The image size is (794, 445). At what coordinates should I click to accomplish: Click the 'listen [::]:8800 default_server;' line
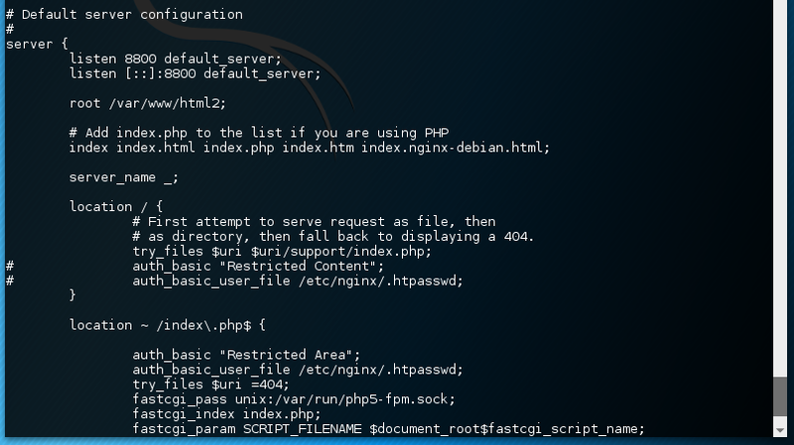(x=195, y=73)
